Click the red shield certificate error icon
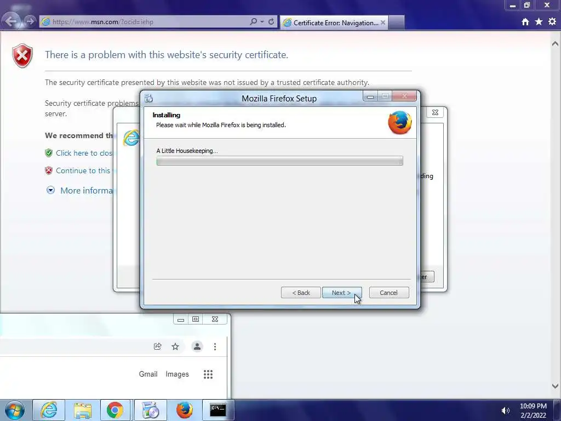Screen dimensions: 561x421 (x=22, y=55)
